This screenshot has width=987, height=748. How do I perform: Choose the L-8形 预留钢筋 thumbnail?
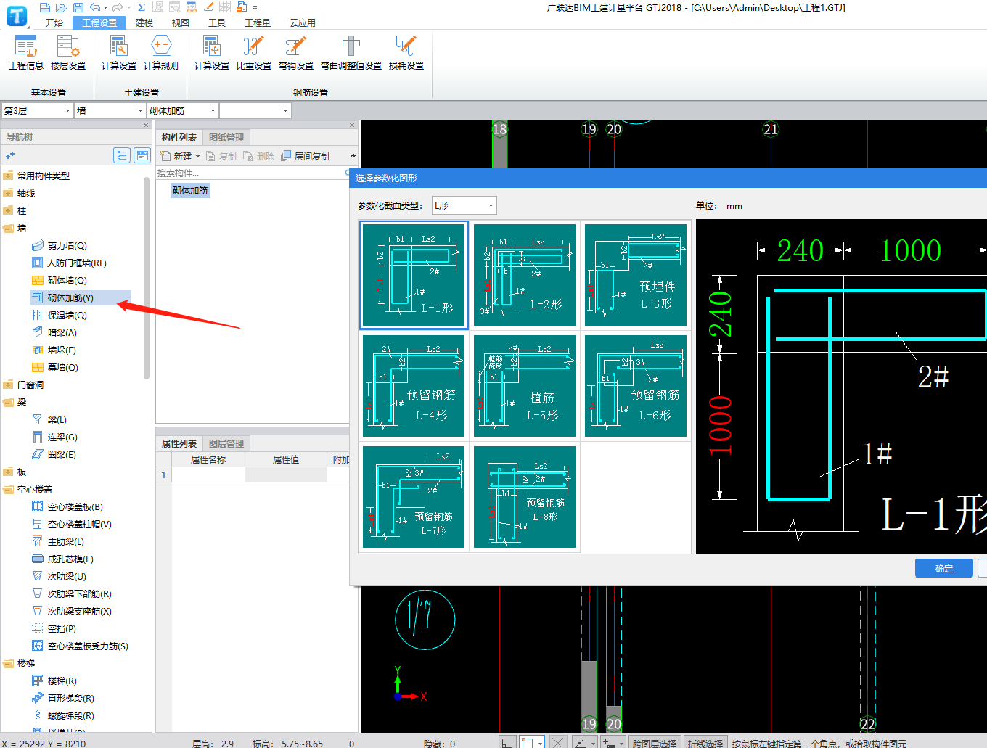point(525,497)
